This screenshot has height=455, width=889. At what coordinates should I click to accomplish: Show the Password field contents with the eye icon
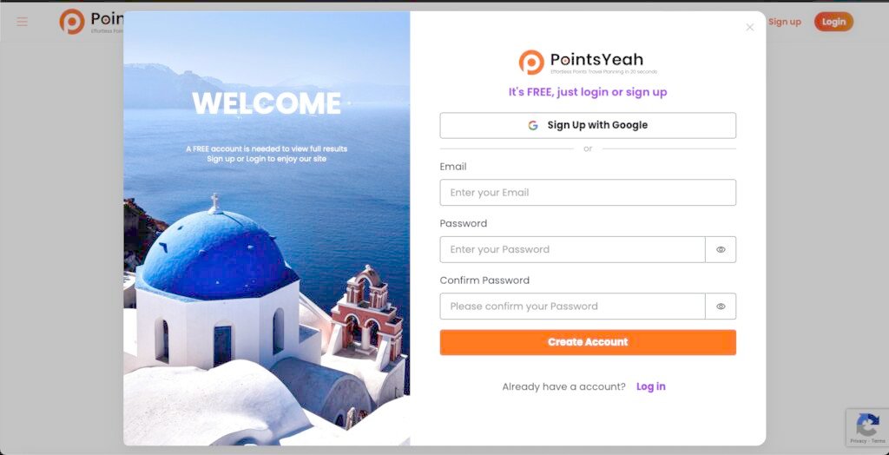(x=721, y=249)
